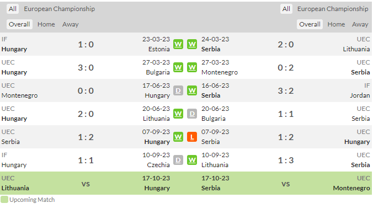Viewport: 373px width, 214px height.
Task: Click the orange L badge for Serbia vs Hungary
Action: pos(192,137)
